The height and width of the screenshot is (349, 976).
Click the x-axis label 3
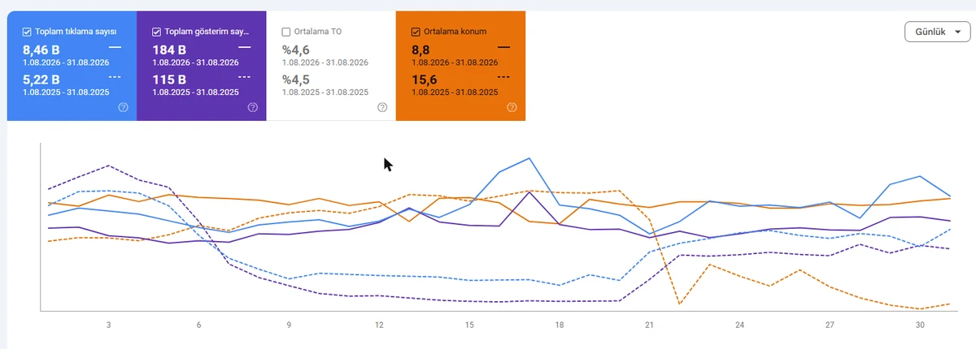click(109, 325)
